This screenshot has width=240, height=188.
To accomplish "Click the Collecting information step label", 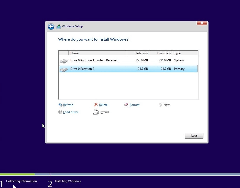I will tap(21, 181).
